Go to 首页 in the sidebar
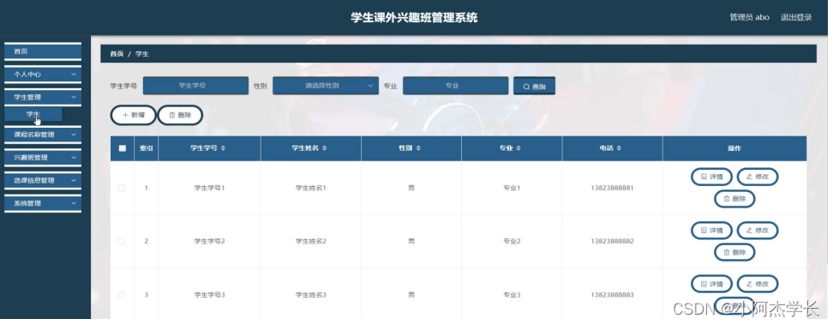This screenshot has height=325, width=833. click(43, 51)
